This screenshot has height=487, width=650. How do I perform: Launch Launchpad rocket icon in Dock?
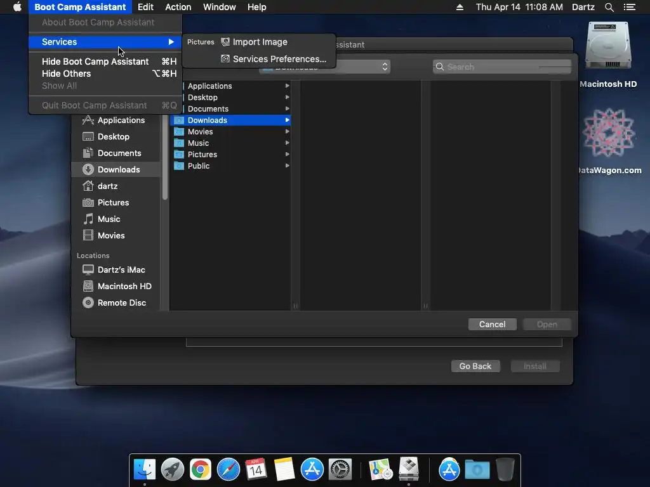pyautogui.click(x=173, y=470)
